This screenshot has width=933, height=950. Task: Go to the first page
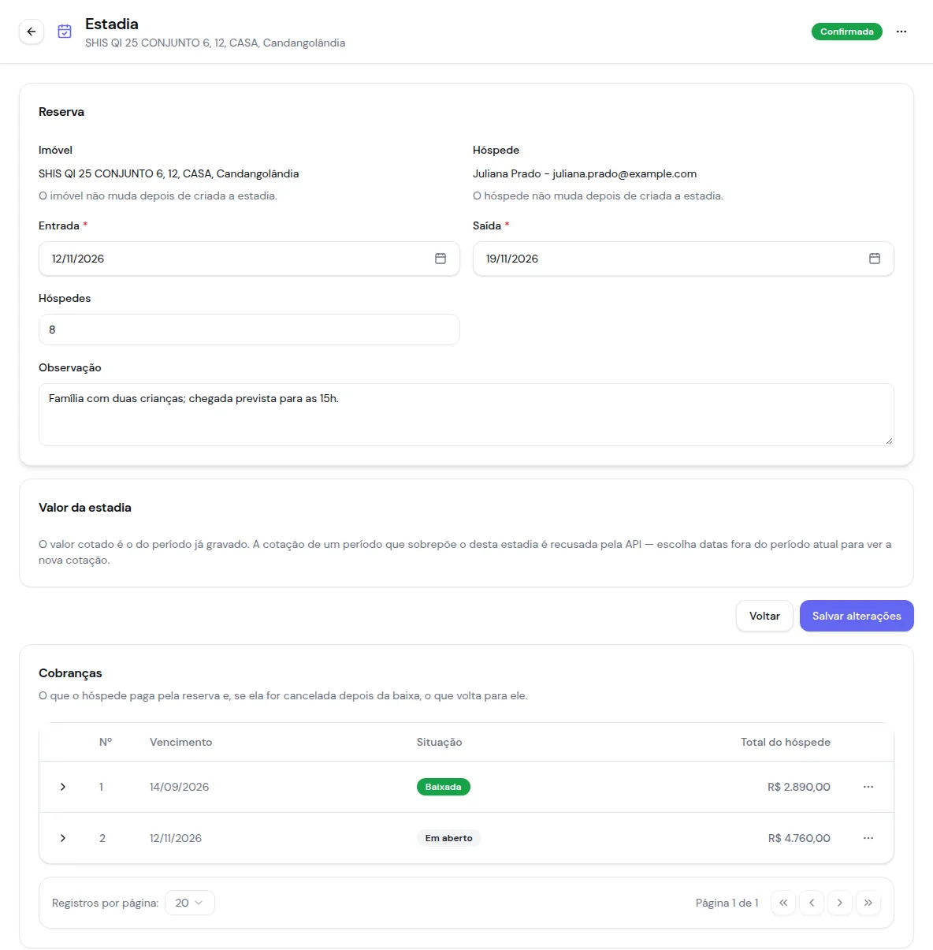(x=783, y=903)
